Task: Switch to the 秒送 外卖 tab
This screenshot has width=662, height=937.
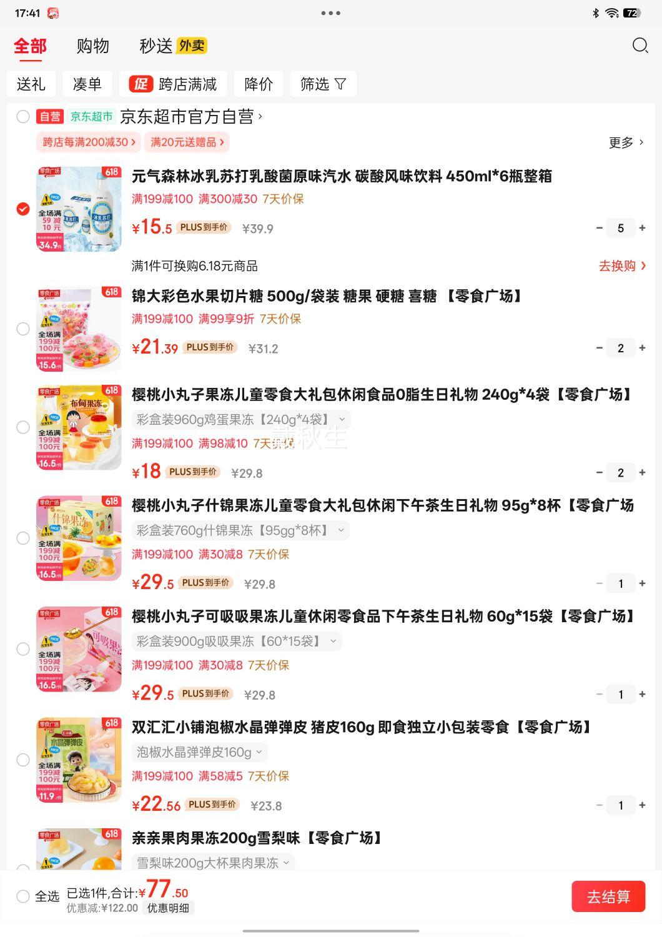Action: [x=173, y=46]
